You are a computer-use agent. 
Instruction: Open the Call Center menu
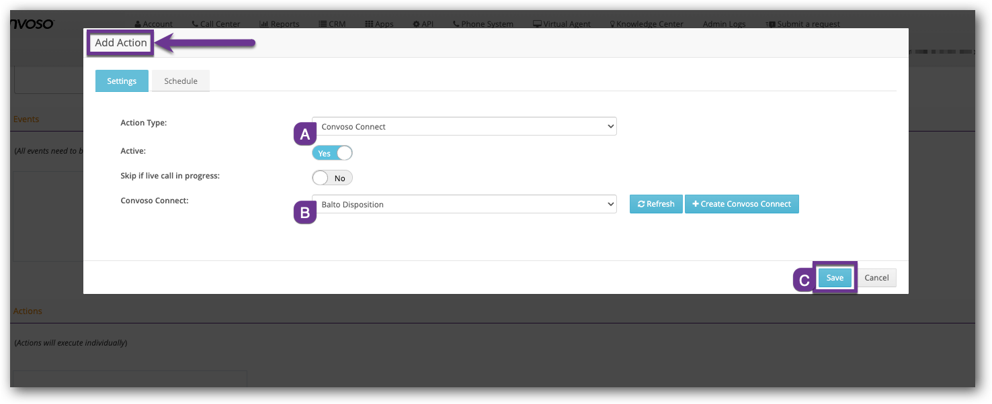click(x=216, y=24)
